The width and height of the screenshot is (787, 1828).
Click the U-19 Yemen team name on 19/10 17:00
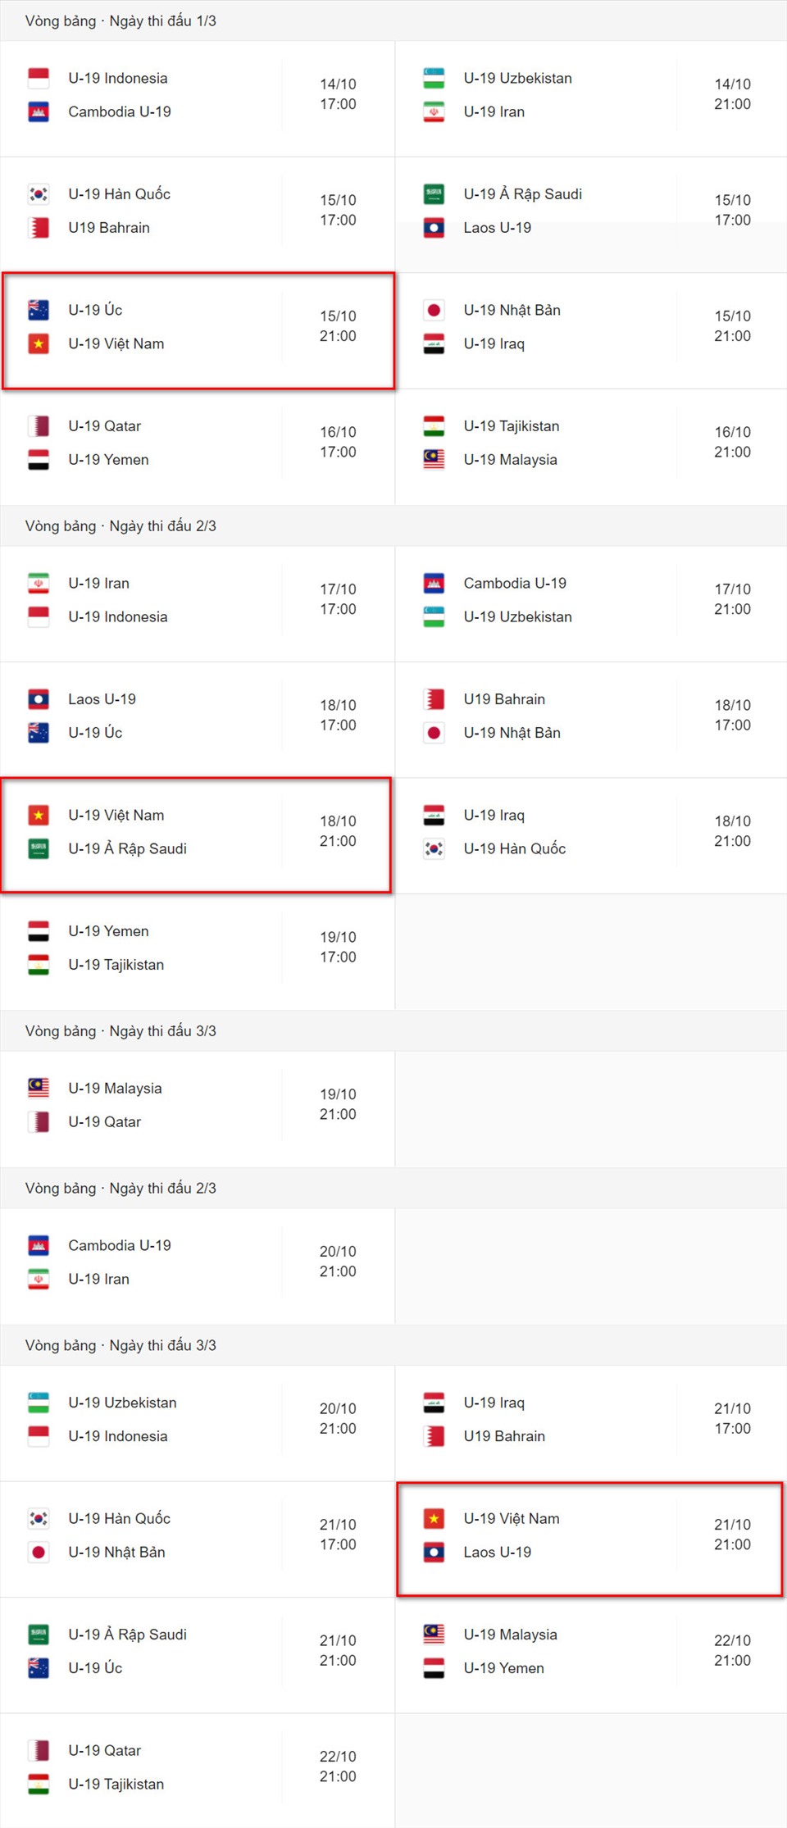pos(108,931)
